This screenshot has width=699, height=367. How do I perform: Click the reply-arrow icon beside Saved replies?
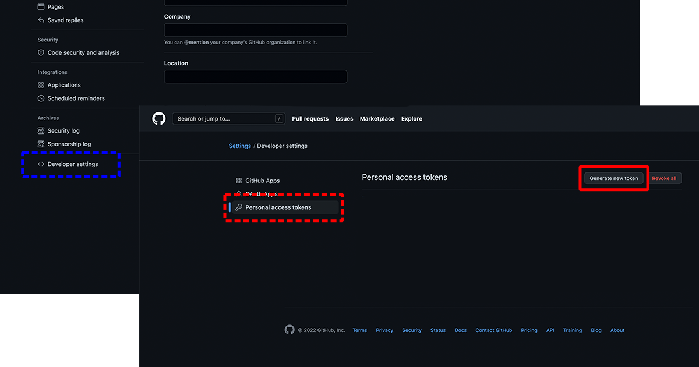pyautogui.click(x=41, y=20)
